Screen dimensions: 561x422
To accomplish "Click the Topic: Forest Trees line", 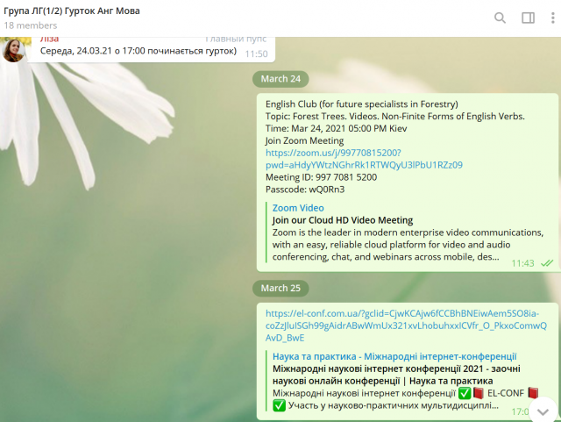I will point(395,117).
